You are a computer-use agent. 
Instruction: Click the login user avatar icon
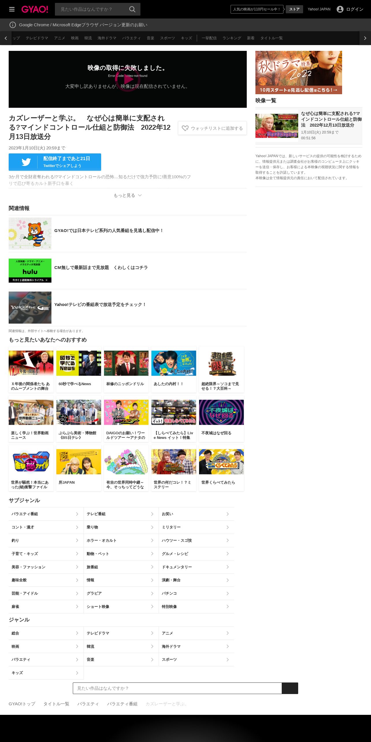coord(340,9)
